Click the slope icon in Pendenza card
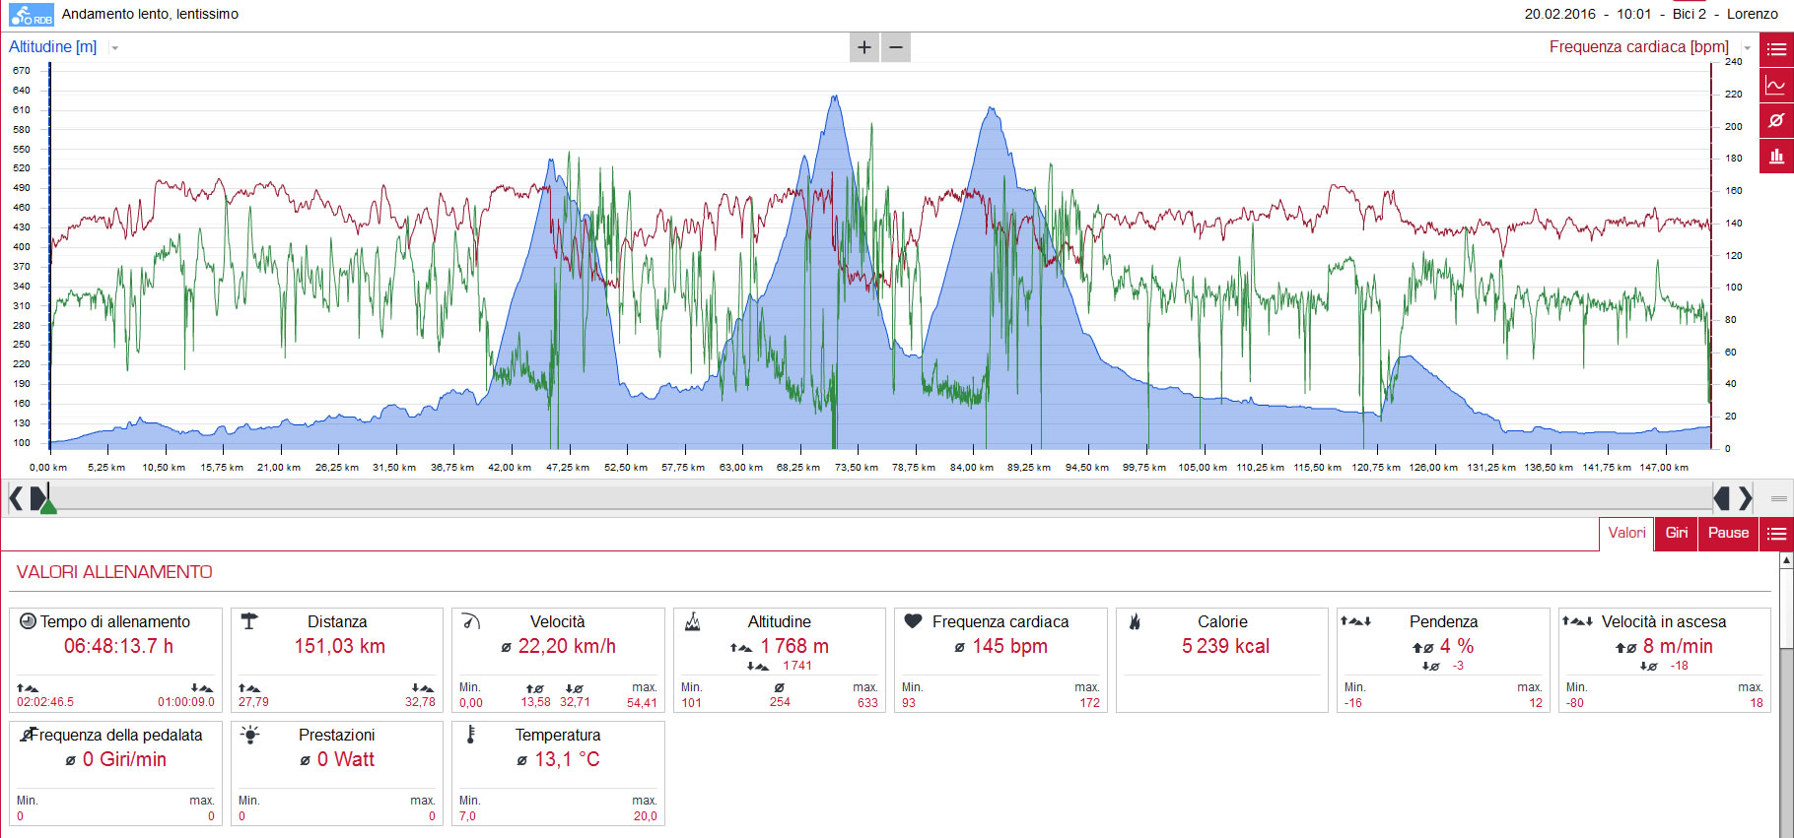This screenshot has width=1794, height=838. 1355,621
